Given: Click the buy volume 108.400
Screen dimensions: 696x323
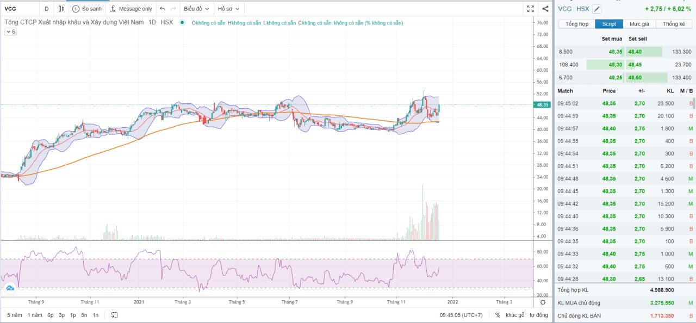Looking at the screenshot, I should [x=569, y=64].
